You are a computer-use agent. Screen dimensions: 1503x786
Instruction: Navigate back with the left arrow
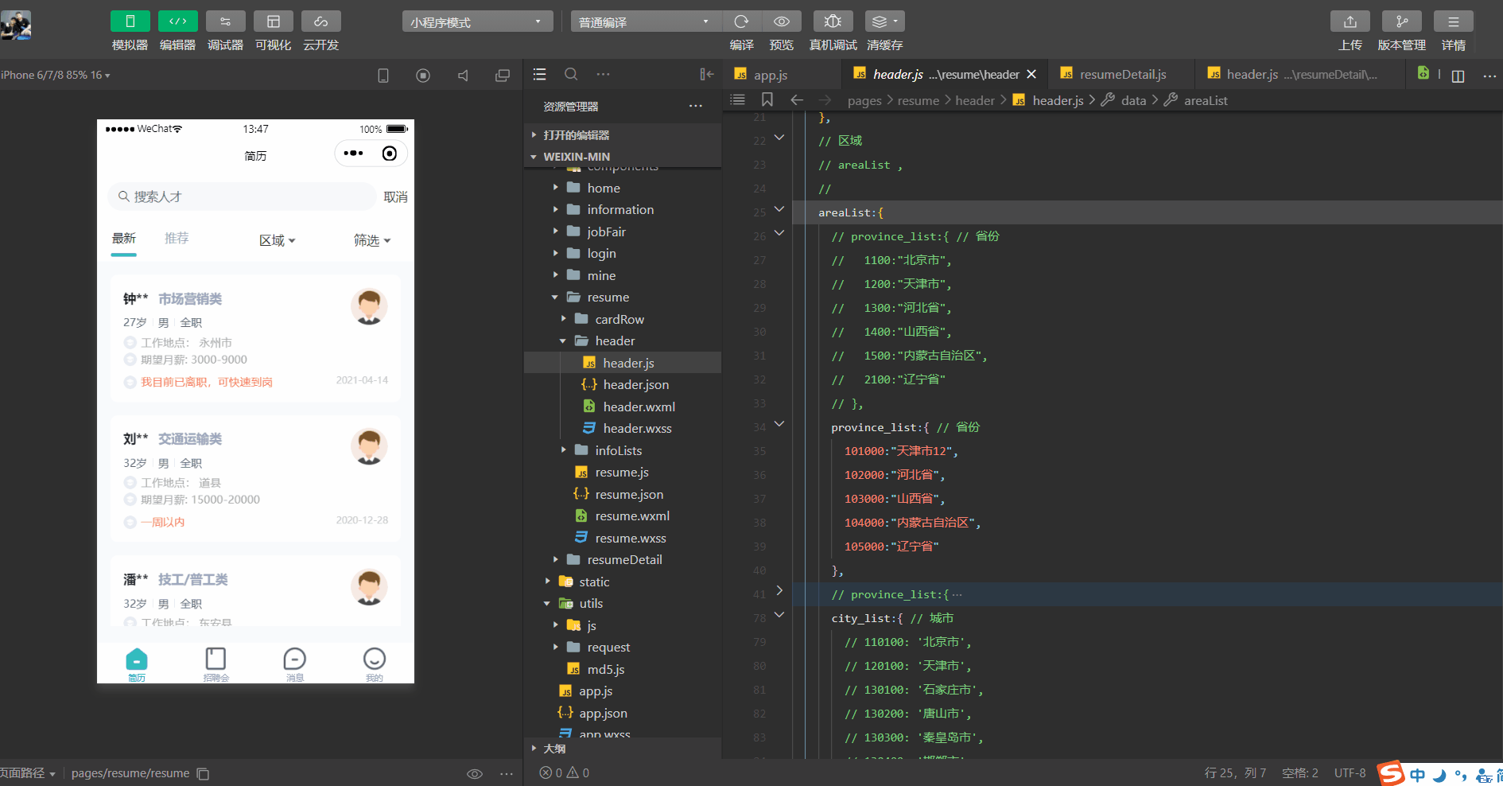tap(797, 99)
